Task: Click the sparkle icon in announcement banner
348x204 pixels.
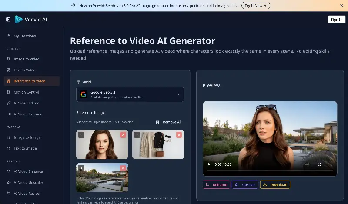Action: [73, 6]
